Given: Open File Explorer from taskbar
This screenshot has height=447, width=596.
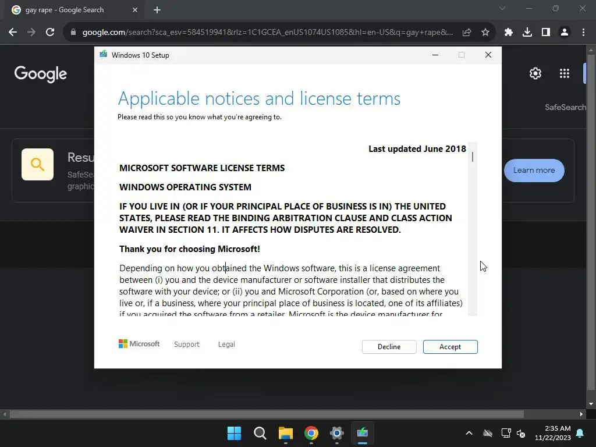Looking at the screenshot, I should tap(285, 433).
